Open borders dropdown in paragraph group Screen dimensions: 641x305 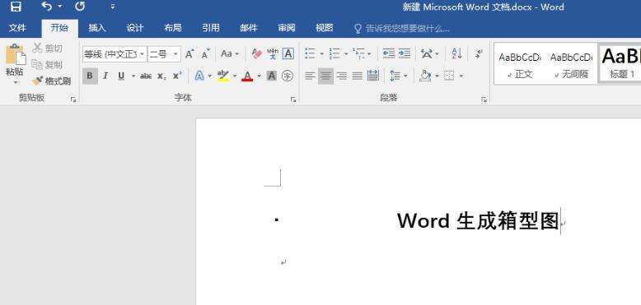(461, 76)
